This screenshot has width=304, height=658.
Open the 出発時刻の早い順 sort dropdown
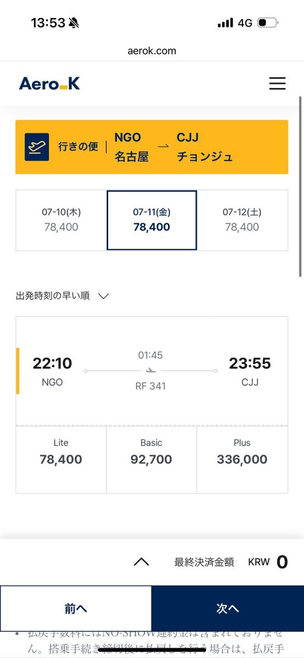click(x=63, y=296)
